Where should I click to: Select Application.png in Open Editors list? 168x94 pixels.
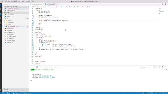coord(11,11)
